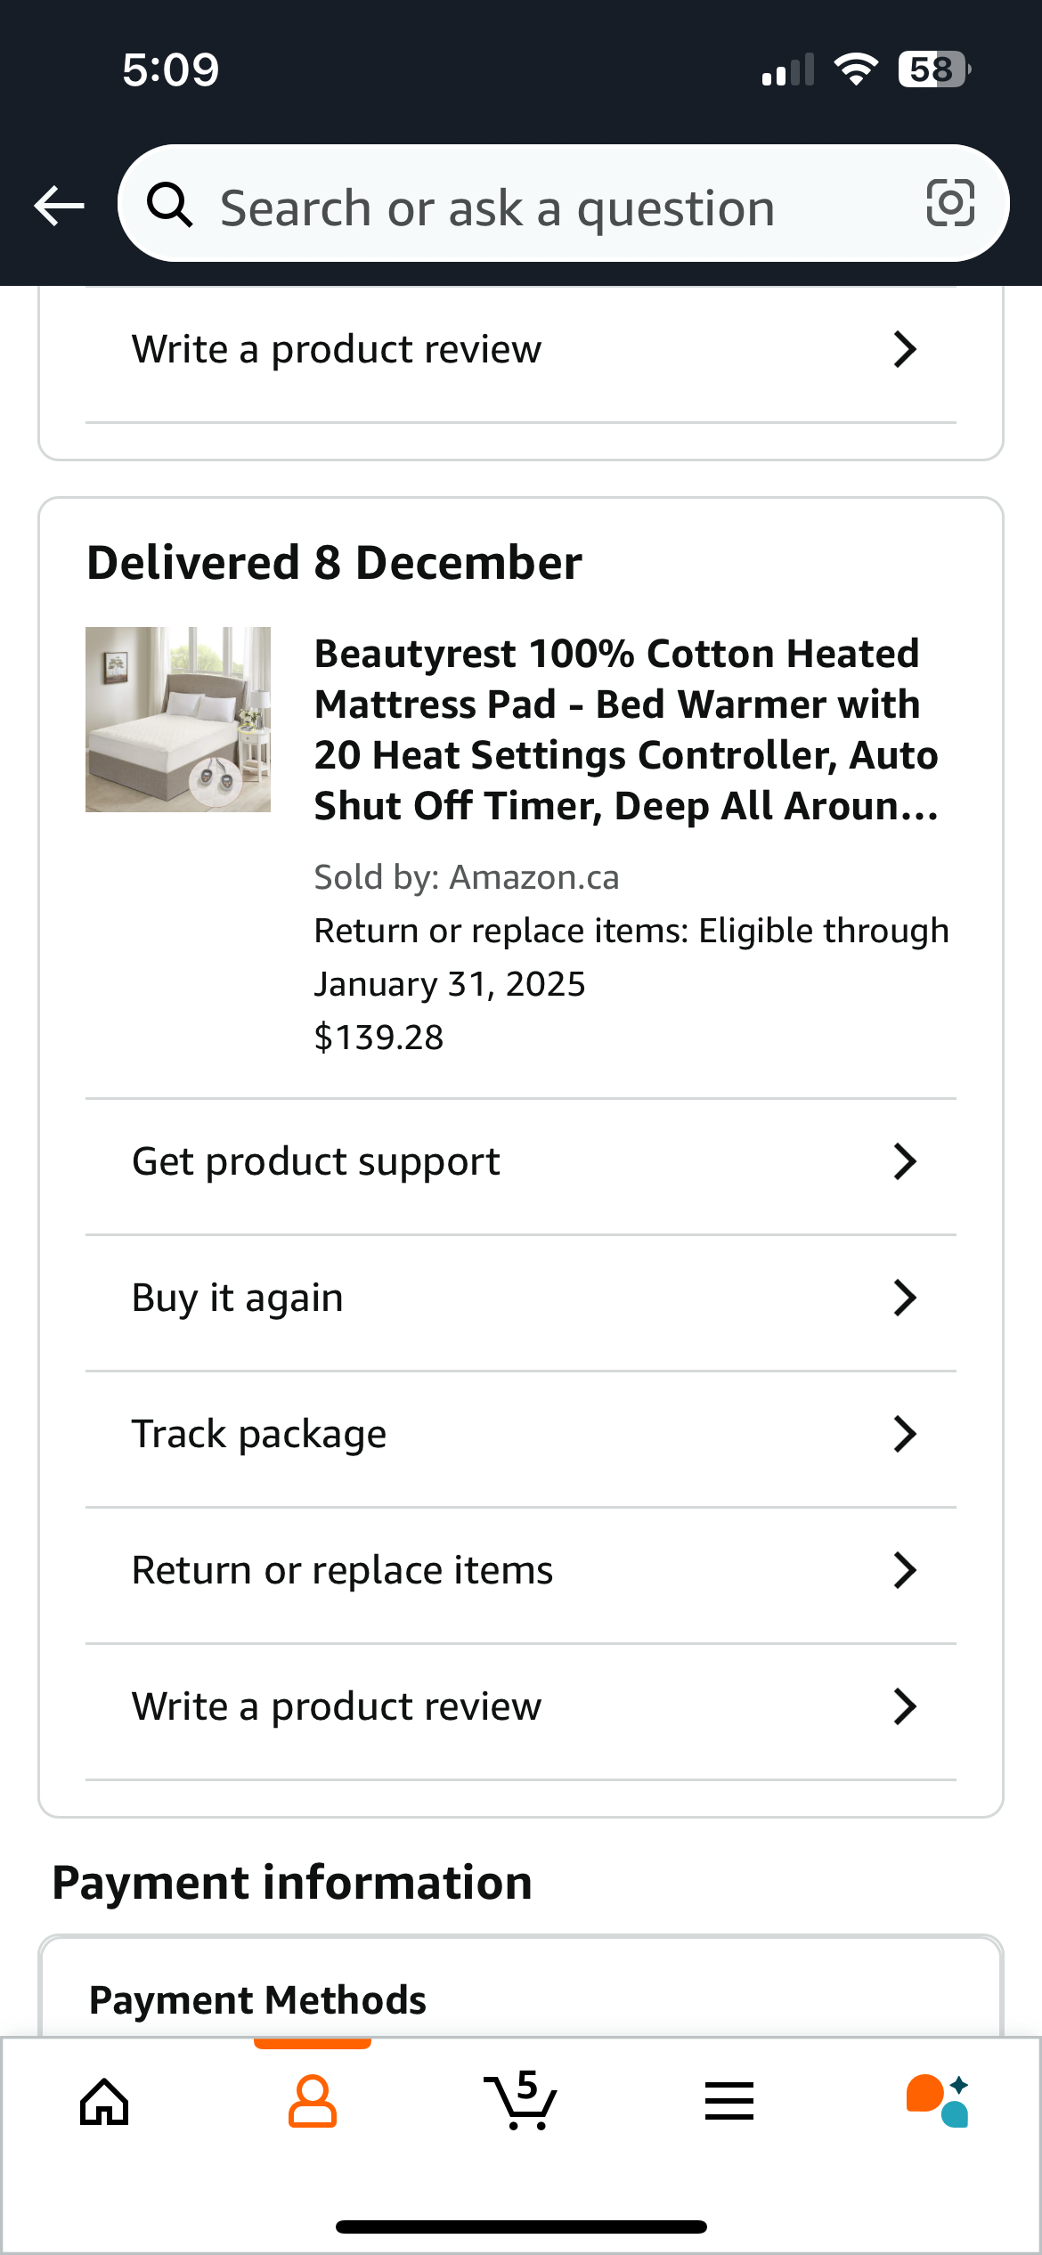1042x2255 pixels.
Task: Open the camera lens search icon
Action: tap(950, 203)
